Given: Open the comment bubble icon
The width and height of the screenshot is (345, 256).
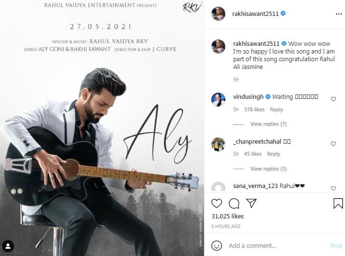Looking at the screenshot, I should tap(234, 203).
